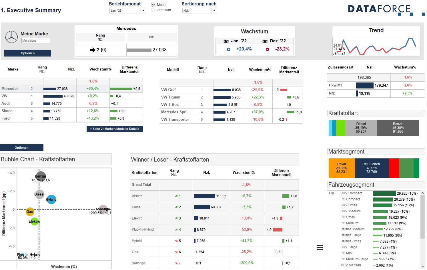The image size is (427, 270).
Task: Click the green rank arrow in Elektro row
Action: point(176,218)
